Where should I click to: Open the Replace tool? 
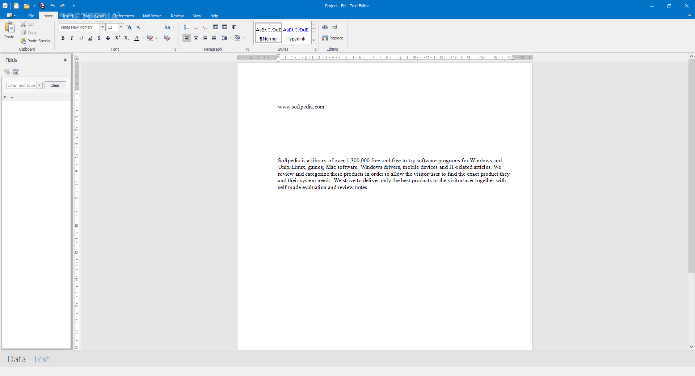(333, 38)
